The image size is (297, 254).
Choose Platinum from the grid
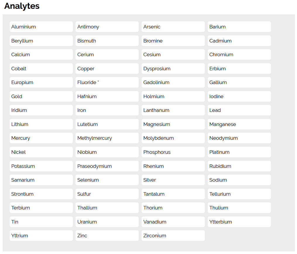[239, 152]
